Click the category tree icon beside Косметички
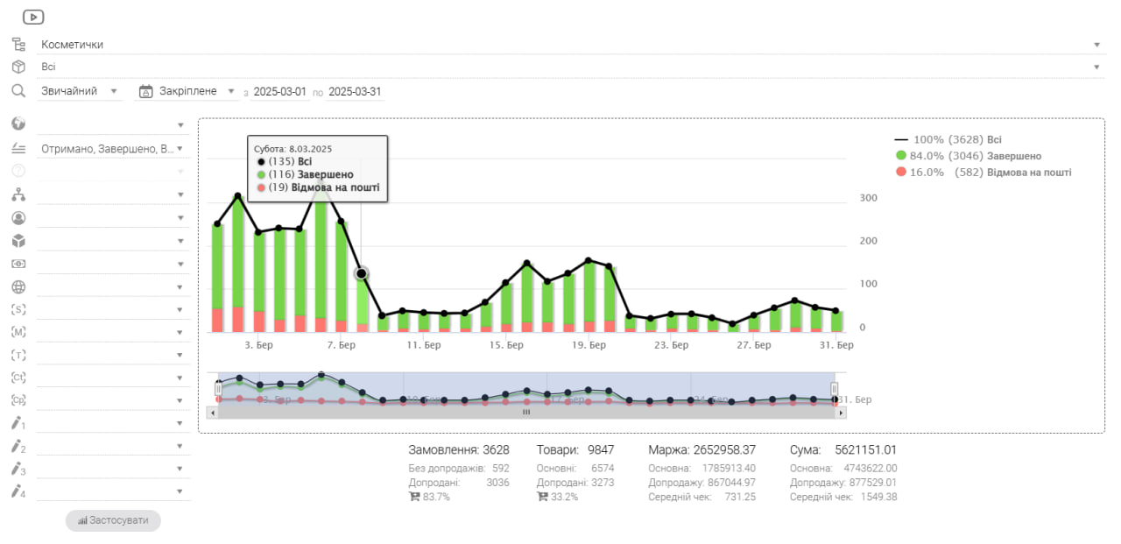This screenshot has height=544, width=1121. (18, 45)
